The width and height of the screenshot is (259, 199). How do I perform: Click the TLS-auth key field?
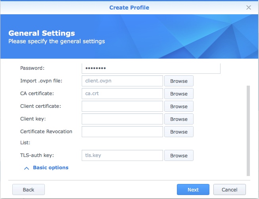pos(122,155)
